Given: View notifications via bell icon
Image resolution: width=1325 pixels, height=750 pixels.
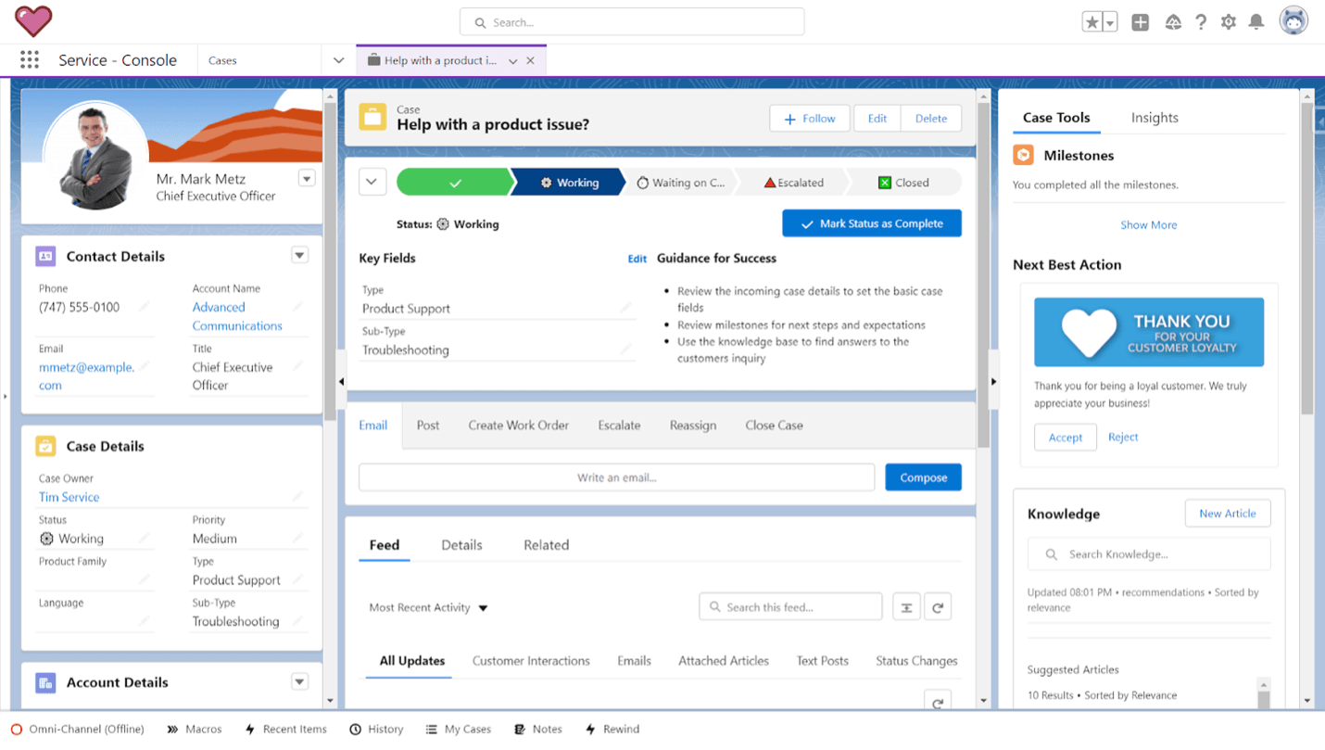Looking at the screenshot, I should coord(1256,21).
